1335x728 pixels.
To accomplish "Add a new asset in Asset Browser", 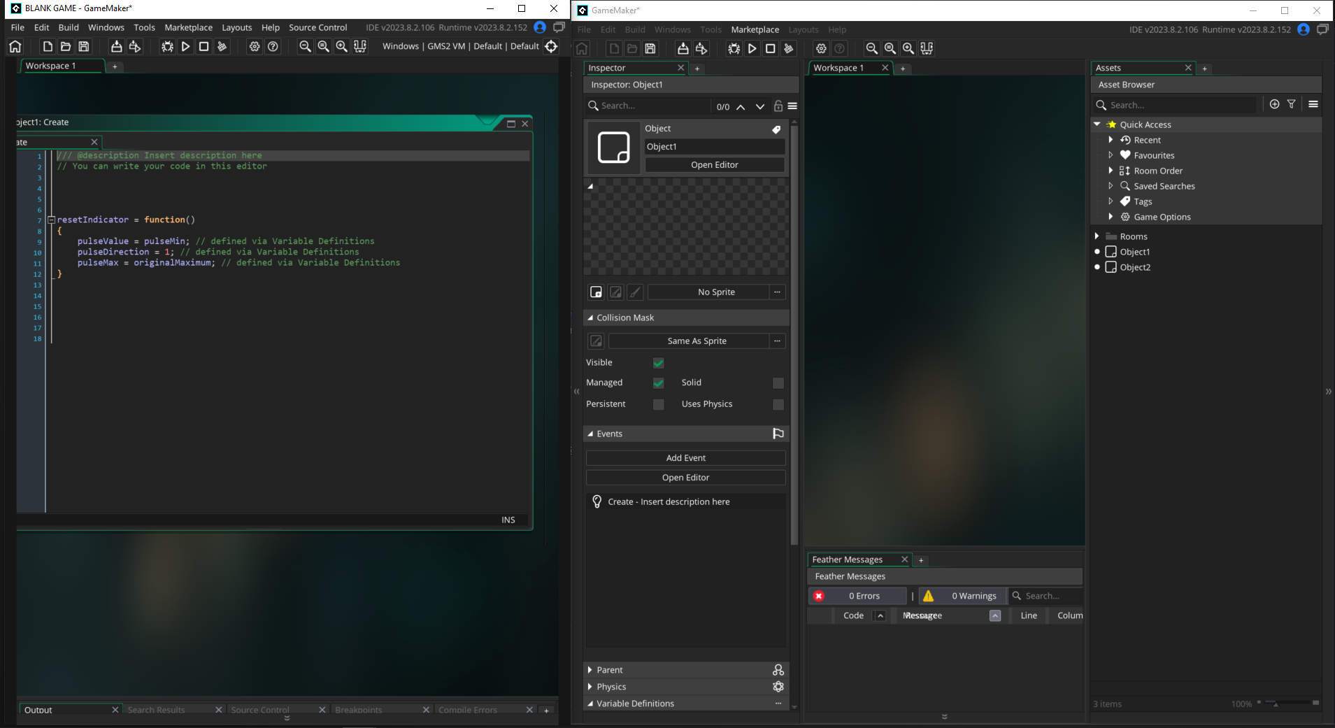I will [x=1273, y=104].
